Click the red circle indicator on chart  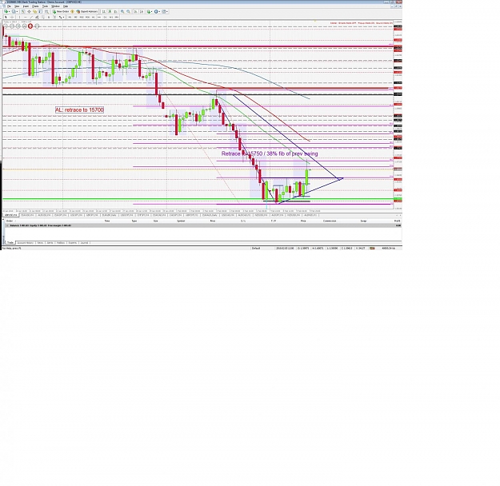(30, 26)
